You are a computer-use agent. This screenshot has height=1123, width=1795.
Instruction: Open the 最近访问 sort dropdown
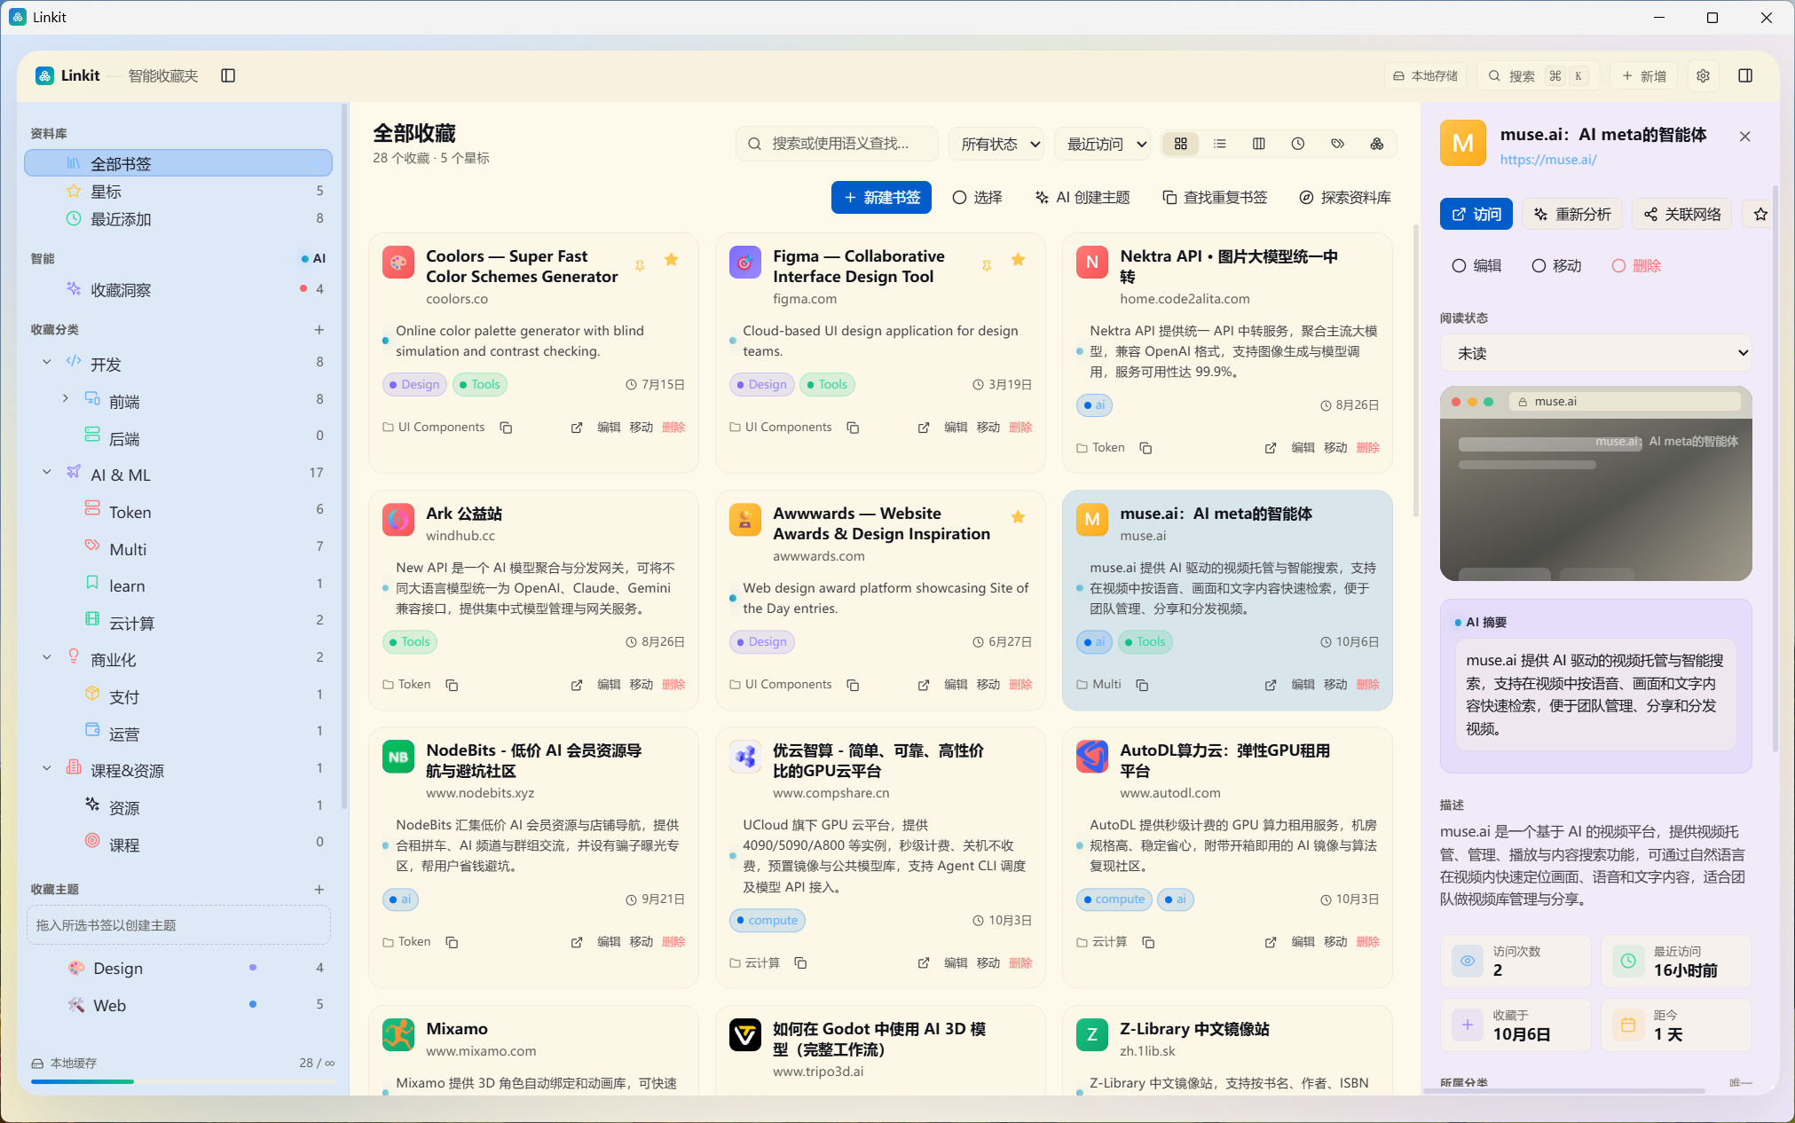tap(1102, 144)
